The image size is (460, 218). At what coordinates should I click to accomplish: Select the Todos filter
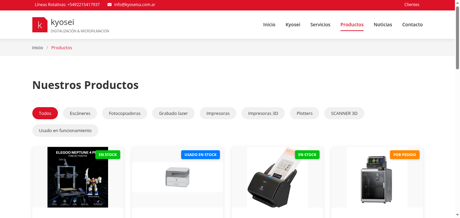point(45,113)
